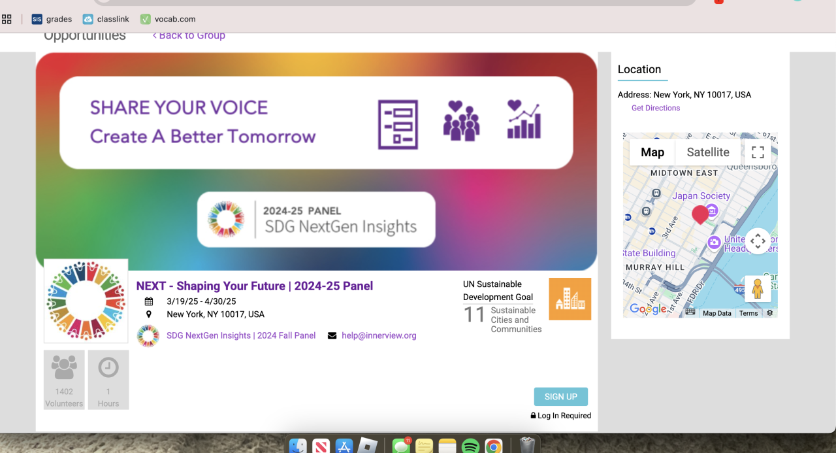Click the envelope email icon
The height and width of the screenshot is (453, 836).
332,336
